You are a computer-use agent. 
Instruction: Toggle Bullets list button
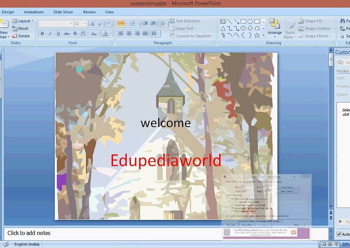(x=121, y=23)
